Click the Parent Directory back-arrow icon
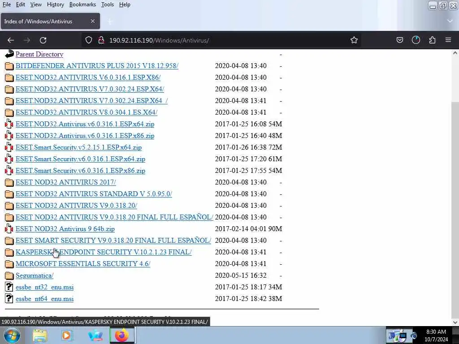The height and width of the screenshot is (344, 459). [9, 54]
